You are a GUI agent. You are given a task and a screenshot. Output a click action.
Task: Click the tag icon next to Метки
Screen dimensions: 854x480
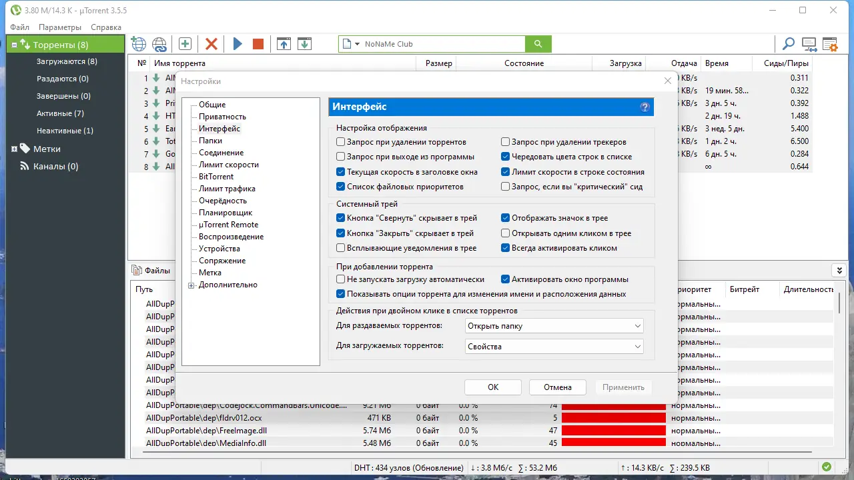coord(25,149)
